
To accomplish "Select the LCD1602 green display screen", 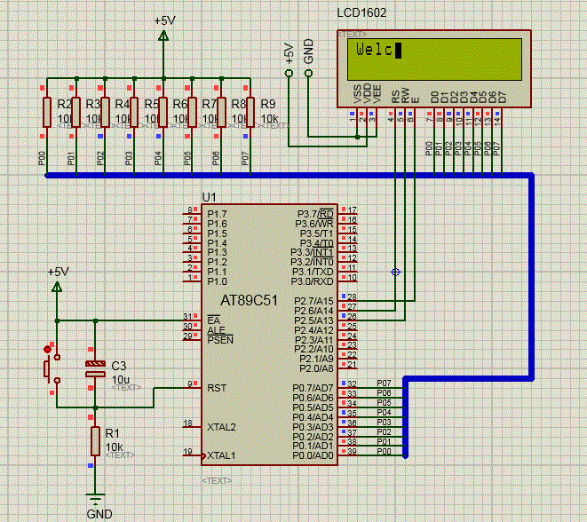I will pyautogui.click(x=434, y=59).
